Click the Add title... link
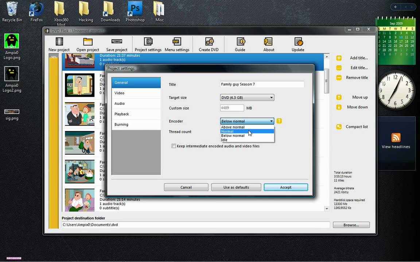The height and width of the screenshot is (262, 420). (359, 58)
